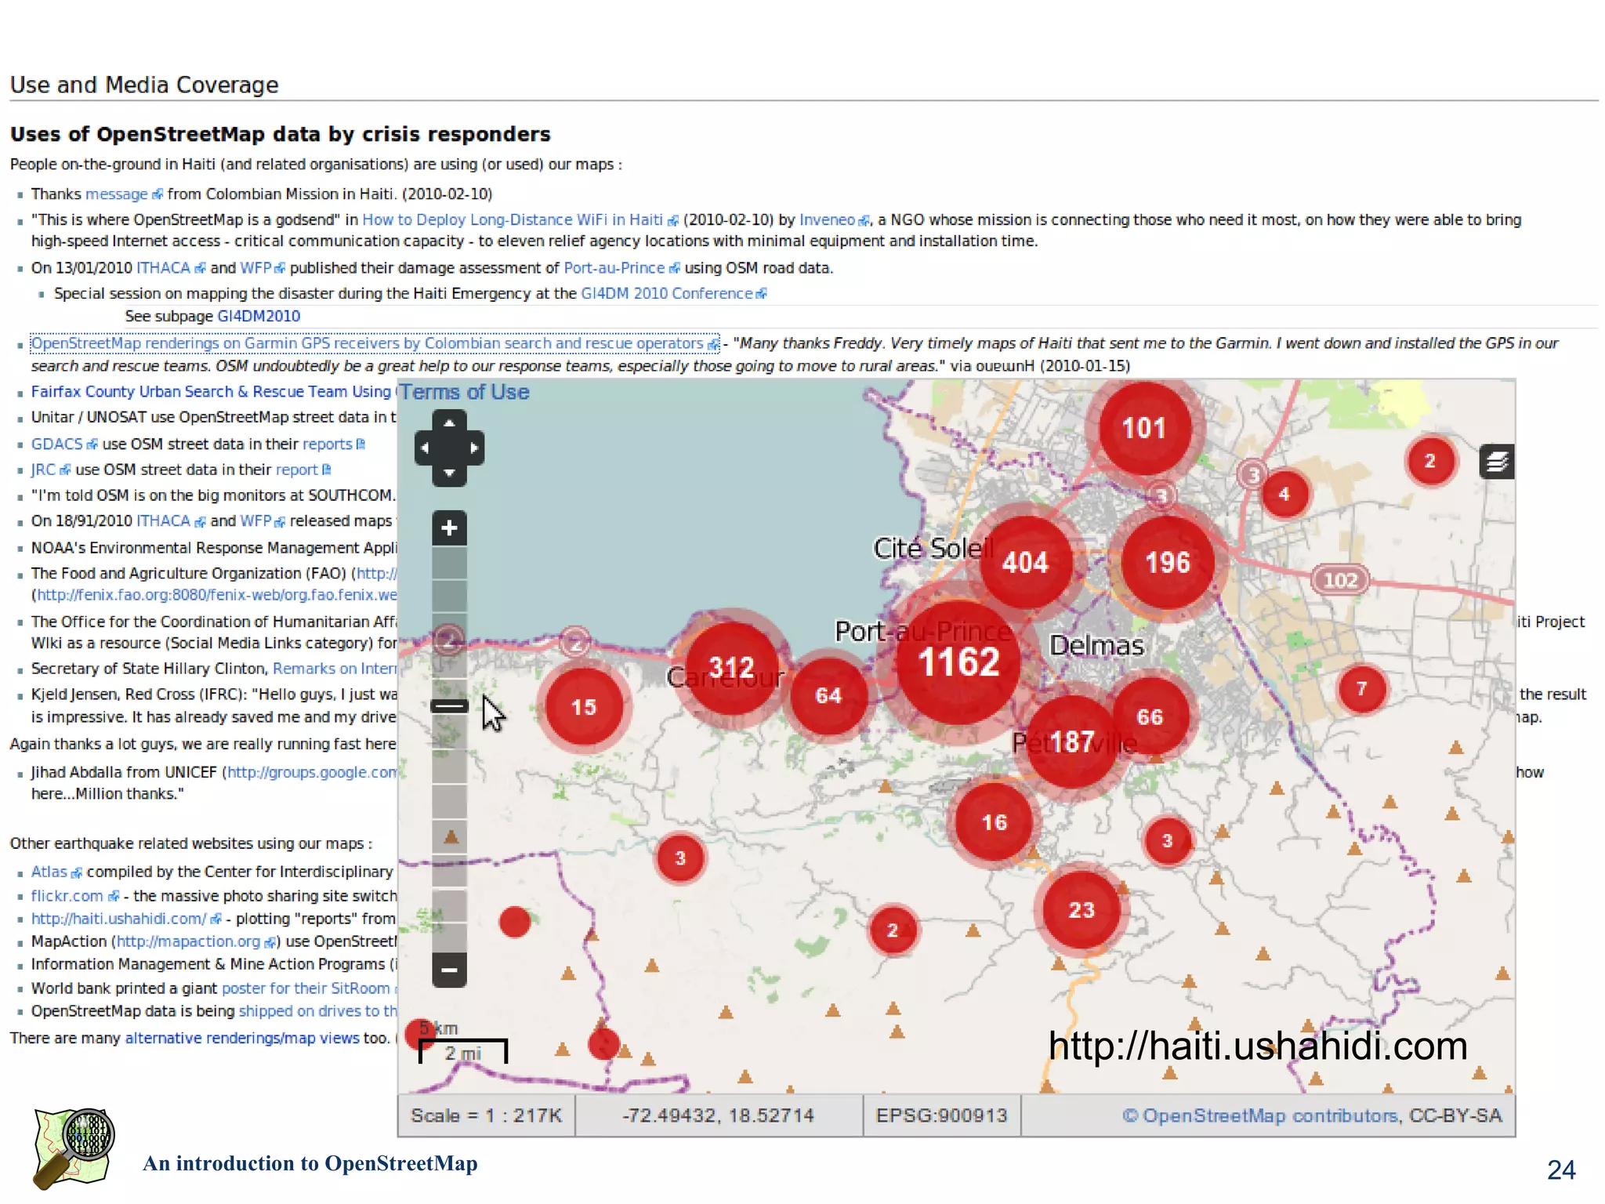1605x1204 pixels.
Task: Click the OpenStreetMap contributors attribution link
Action: click(x=1270, y=1115)
